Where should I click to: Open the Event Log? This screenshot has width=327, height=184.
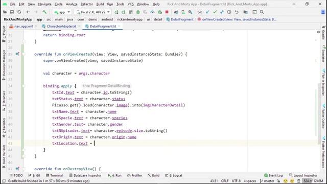[273, 175]
